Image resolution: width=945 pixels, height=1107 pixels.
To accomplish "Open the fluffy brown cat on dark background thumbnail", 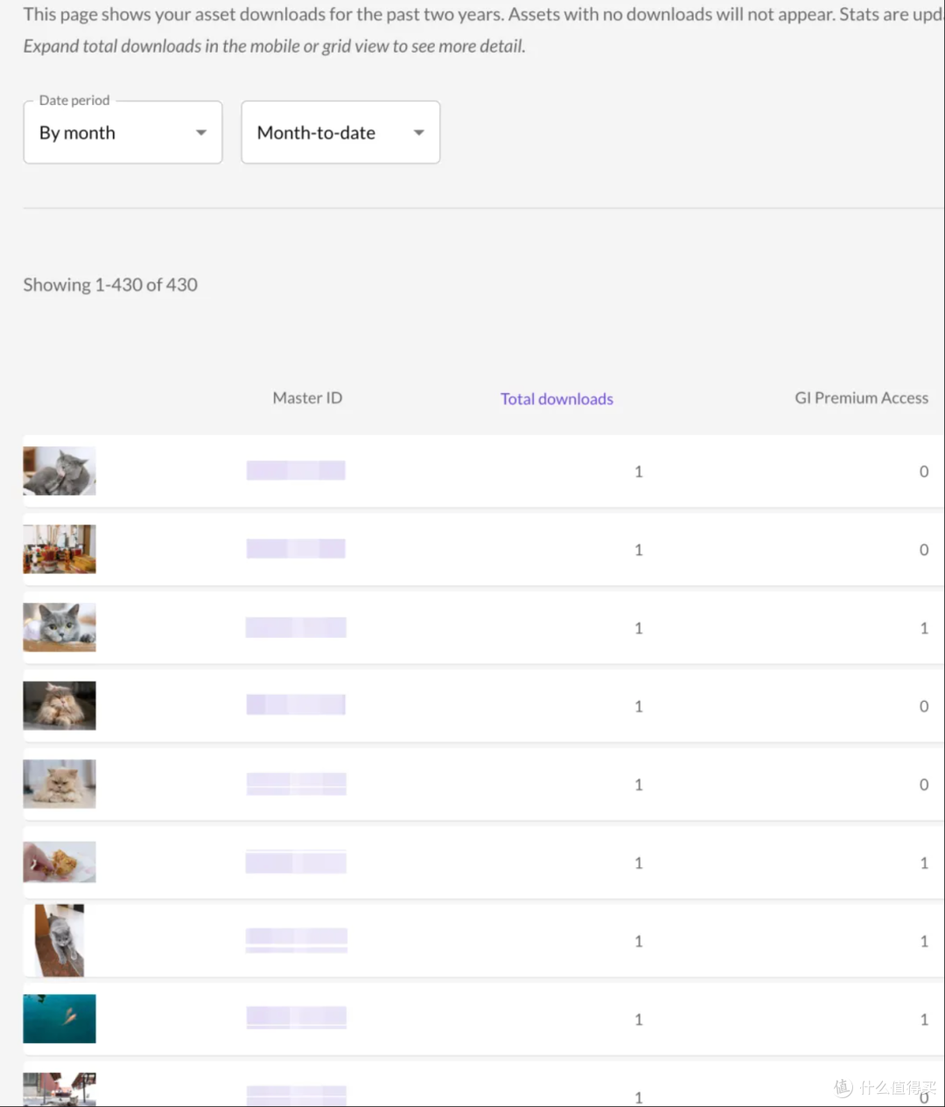I will (x=59, y=705).
